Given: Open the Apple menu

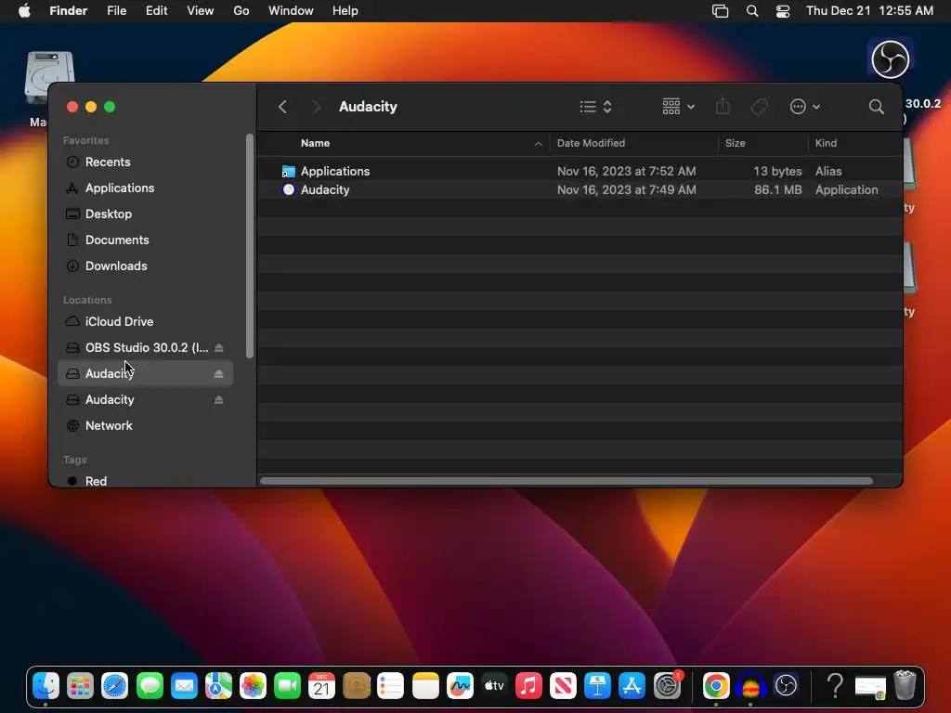Looking at the screenshot, I should (24, 11).
